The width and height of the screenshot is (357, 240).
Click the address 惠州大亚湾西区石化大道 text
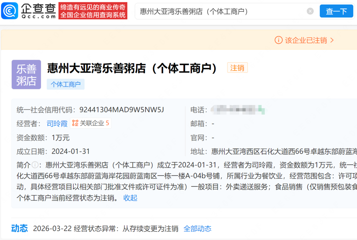[284, 151]
